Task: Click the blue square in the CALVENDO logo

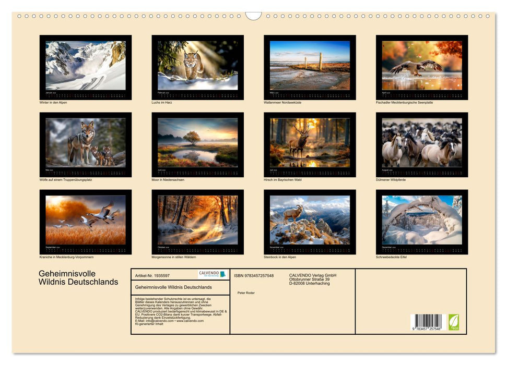Action: click(223, 275)
